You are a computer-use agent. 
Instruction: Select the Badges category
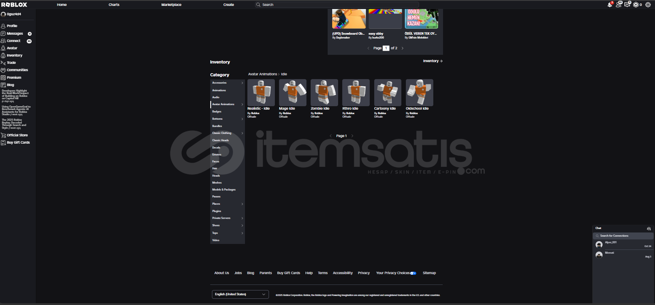(217, 112)
